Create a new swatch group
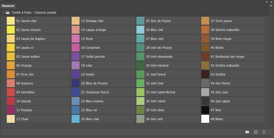This screenshot has height=138, width=274. point(247,132)
